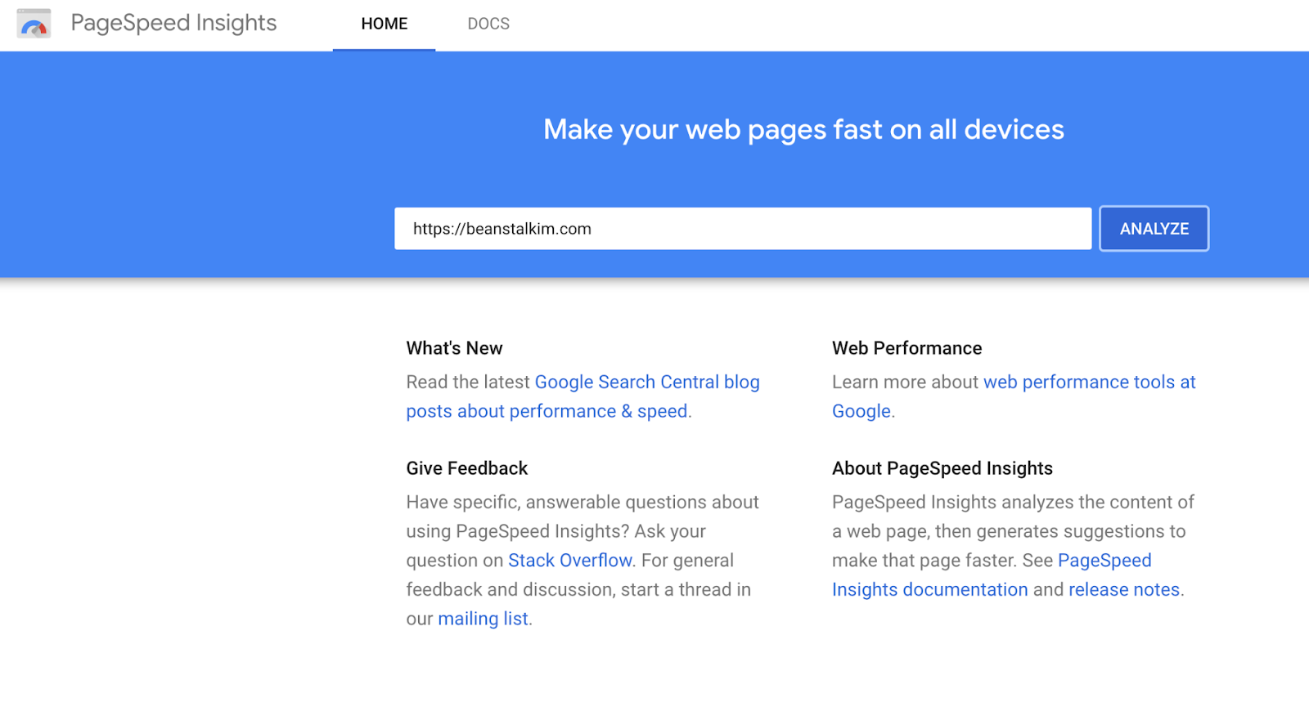Click the Give Feedback heading
1309x702 pixels.
pyautogui.click(x=467, y=468)
